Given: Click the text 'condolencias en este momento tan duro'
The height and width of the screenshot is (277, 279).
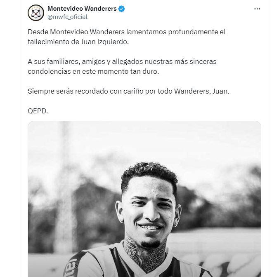Looking at the screenshot, I should (x=93, y=71).
